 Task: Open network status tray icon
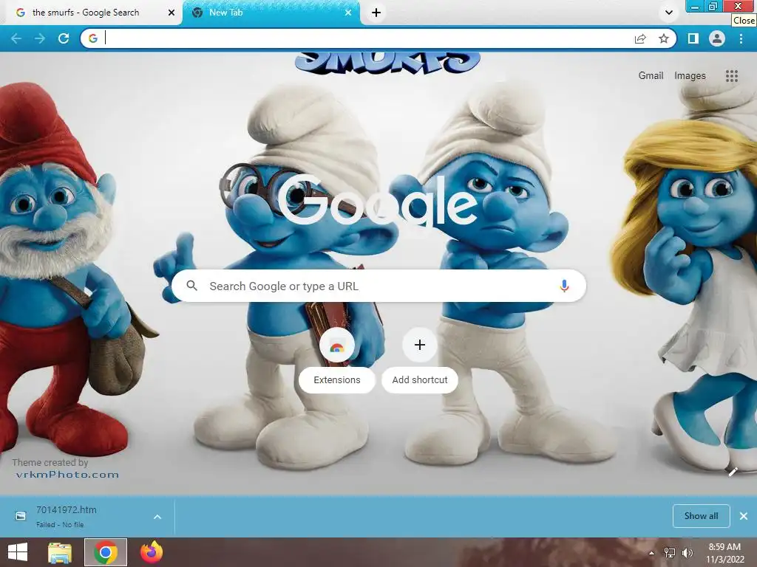(670, 553)
